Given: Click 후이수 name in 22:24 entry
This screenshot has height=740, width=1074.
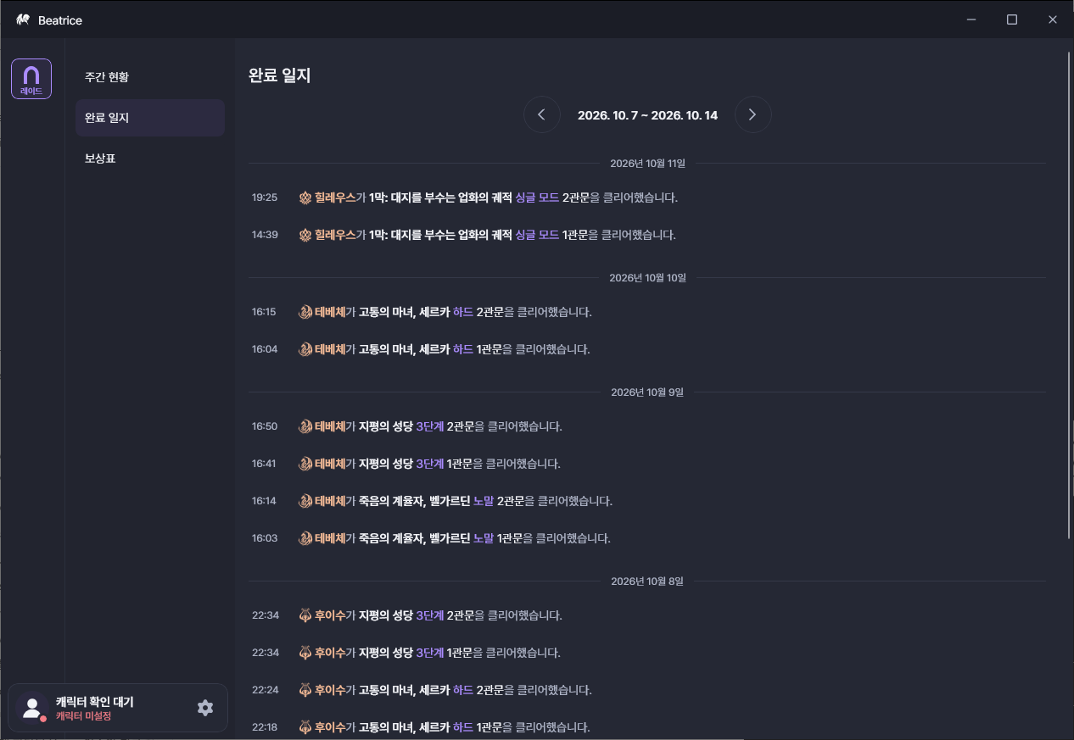Looking at the screenshot, I should tap(330, 690).
